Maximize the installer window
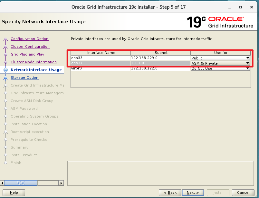This screenshot has width=259, height=198. coord(241,7)
